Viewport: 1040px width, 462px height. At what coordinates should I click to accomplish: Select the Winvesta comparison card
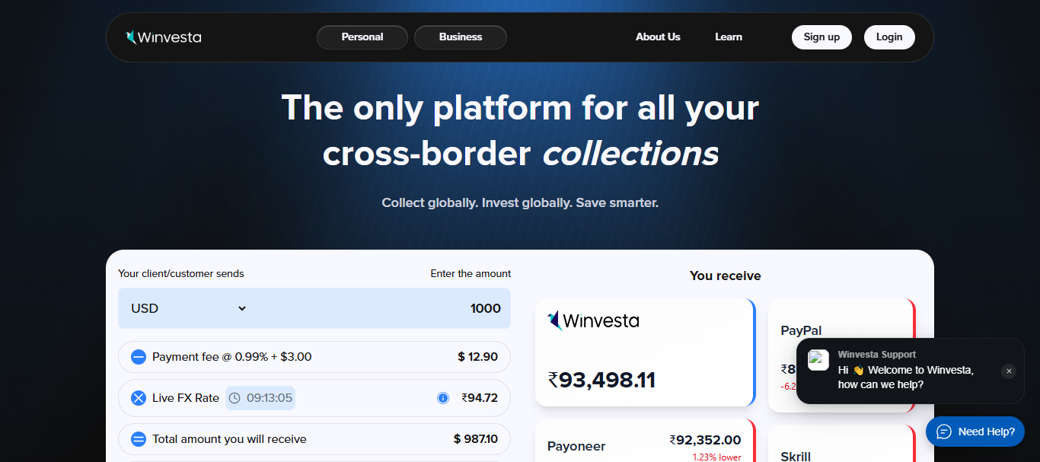pyautogui.click(x=645, y=352)
